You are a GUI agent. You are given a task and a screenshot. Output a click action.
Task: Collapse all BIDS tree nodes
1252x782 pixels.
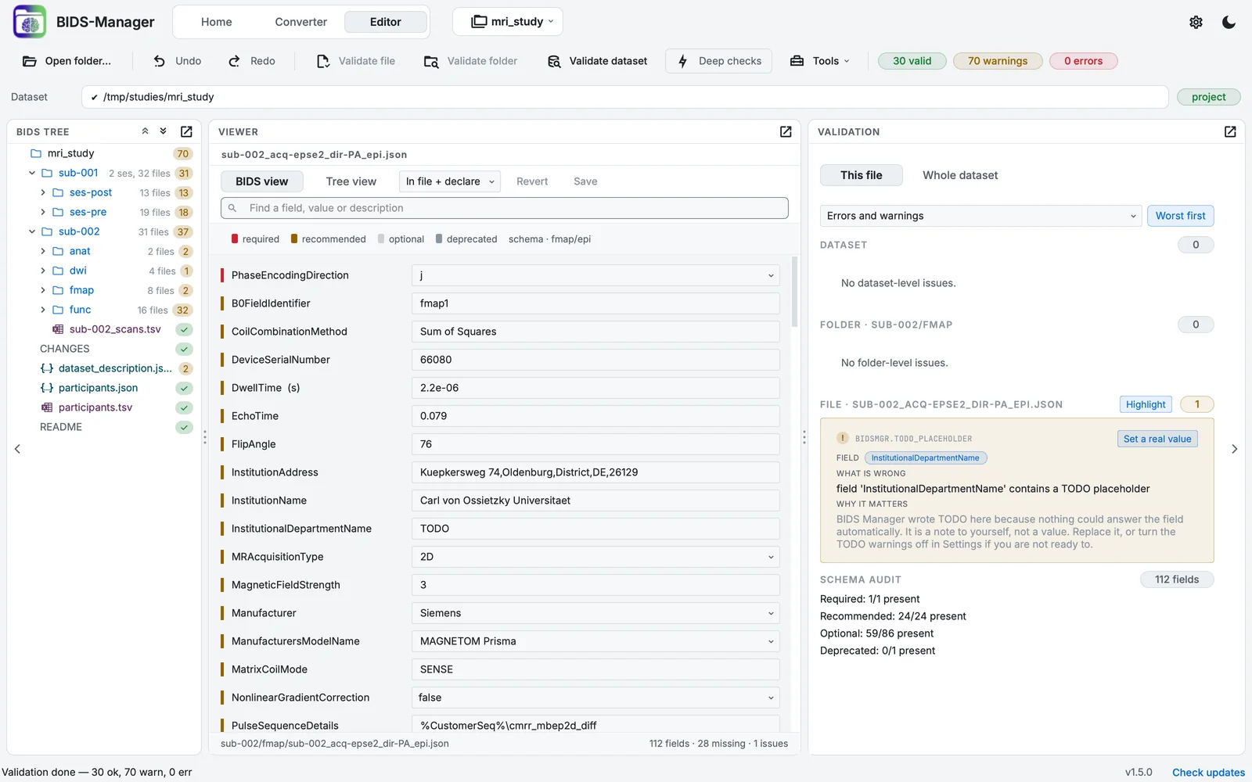[145, 131]
